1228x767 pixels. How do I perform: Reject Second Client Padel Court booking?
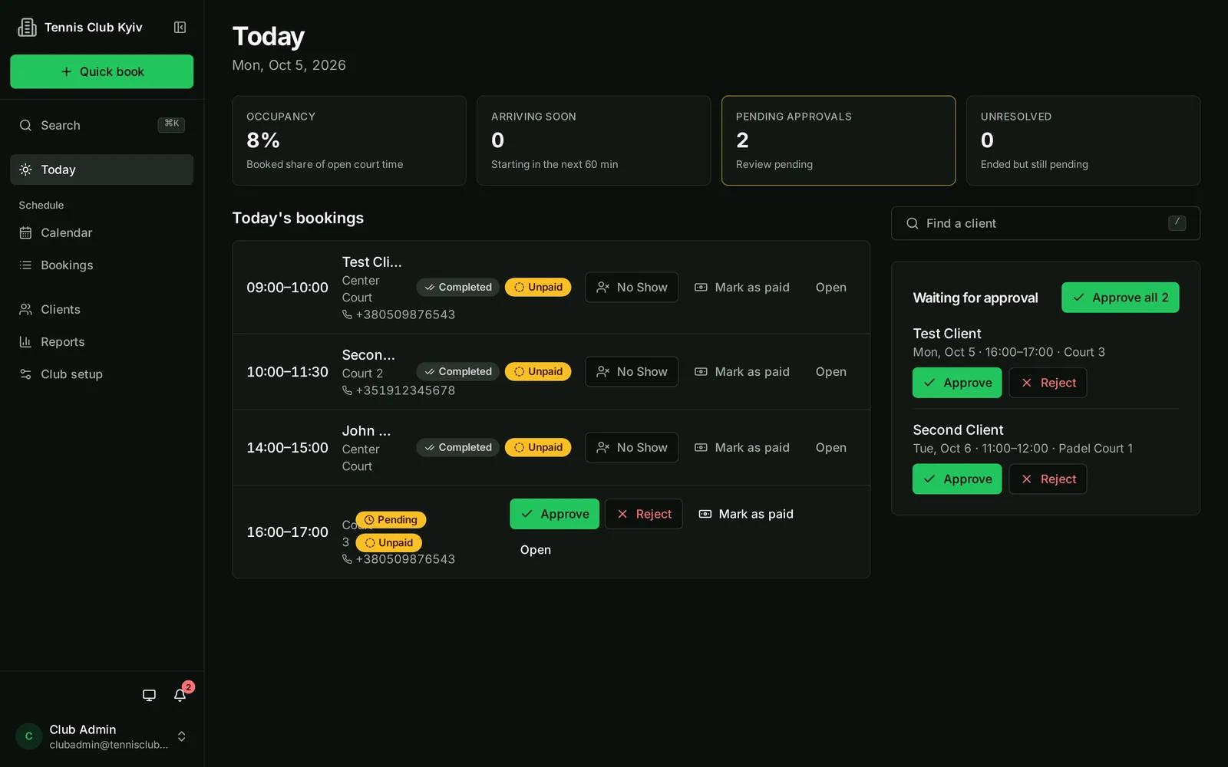(x=1048, y=479)
